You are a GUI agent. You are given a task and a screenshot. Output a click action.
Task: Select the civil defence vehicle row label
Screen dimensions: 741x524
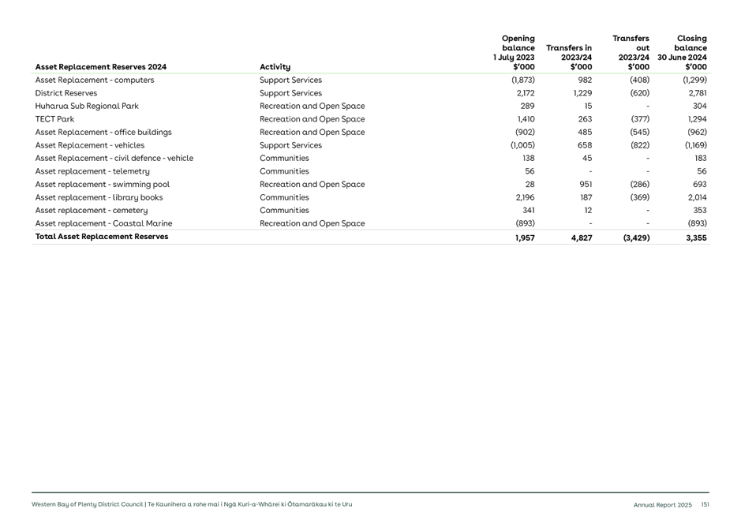coord(114,158)
